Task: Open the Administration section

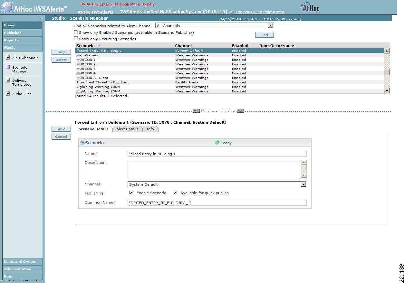Action: click(x=23, y=269)
